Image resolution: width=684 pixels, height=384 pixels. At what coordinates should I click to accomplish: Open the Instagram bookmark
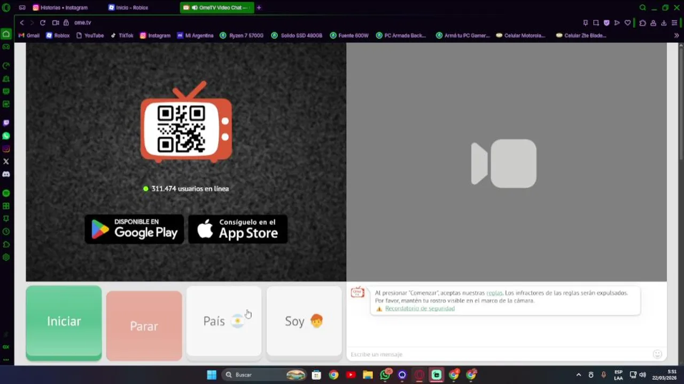155,36
